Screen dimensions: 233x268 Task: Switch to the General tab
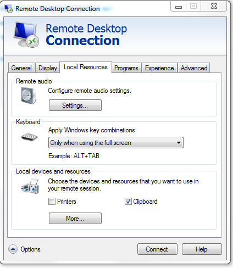point(21,68)
